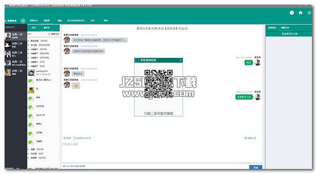Click the QR code image in the dialog
317x174 pixels.
pos(159,84)
